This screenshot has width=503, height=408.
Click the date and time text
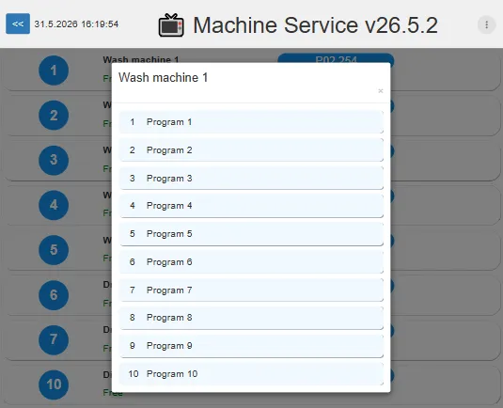[76, 24]
